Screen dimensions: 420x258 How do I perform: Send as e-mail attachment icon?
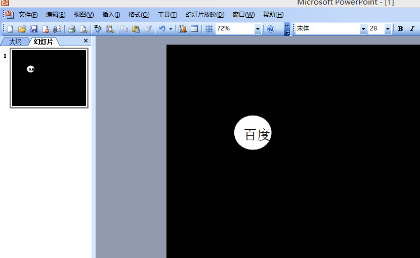pyautogui.click(x=57, y=29)
